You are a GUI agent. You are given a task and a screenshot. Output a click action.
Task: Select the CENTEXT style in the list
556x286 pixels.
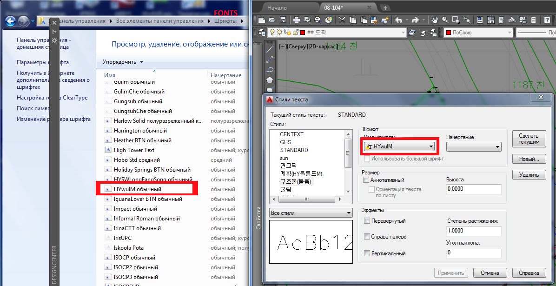point(292,134)
